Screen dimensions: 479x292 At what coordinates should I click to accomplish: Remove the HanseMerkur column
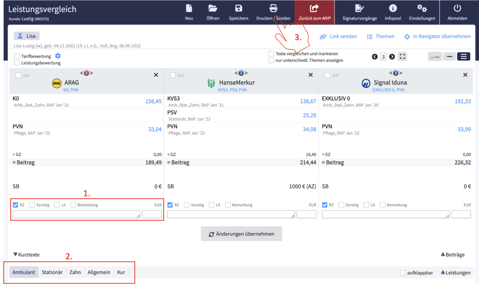tap(311, 75)
